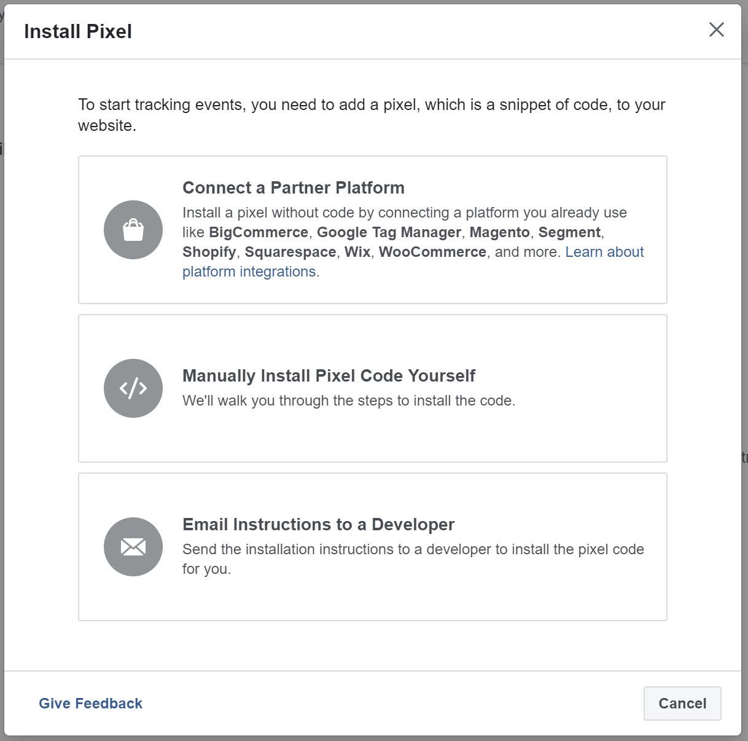Click the Segment platform name
This screenshot has width=748, height=741.
[569, 232]
